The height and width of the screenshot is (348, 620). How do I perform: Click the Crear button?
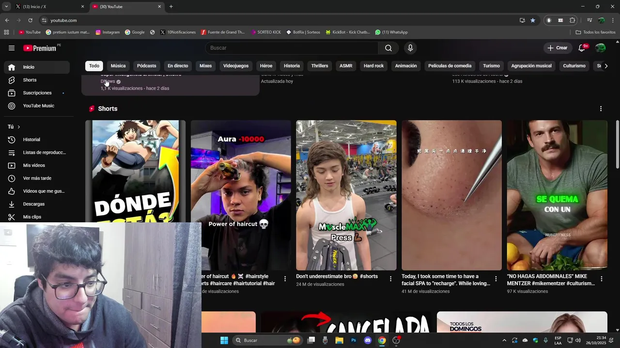click(x=557, y=48)
